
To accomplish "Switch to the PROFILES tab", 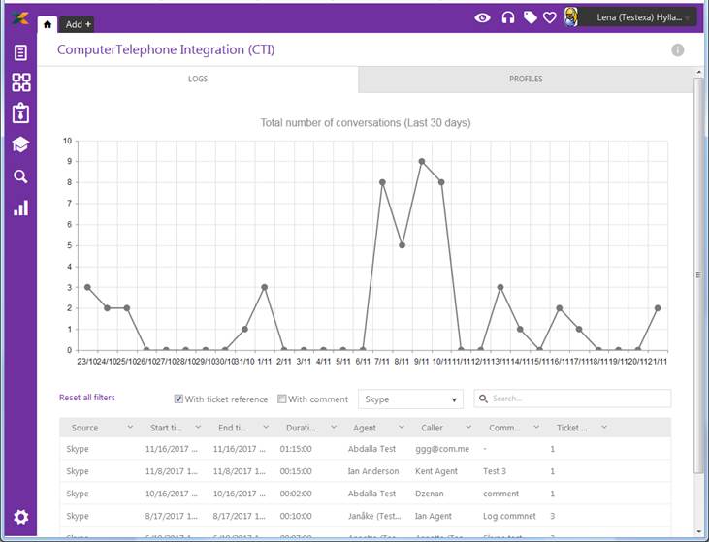I will (x=526, y=80).
